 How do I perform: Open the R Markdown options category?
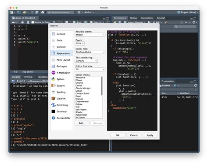click(61, 73)
